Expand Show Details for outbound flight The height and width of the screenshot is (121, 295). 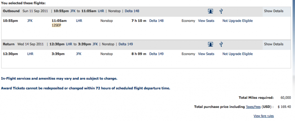274,11
